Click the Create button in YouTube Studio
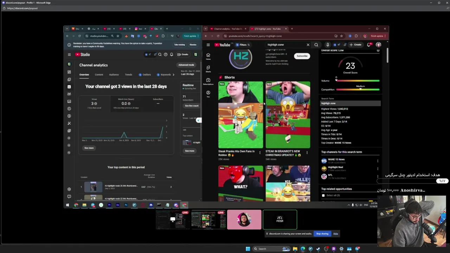Image resolution: width=450 pixels, height=253 pixels. [x=183, y=54]
